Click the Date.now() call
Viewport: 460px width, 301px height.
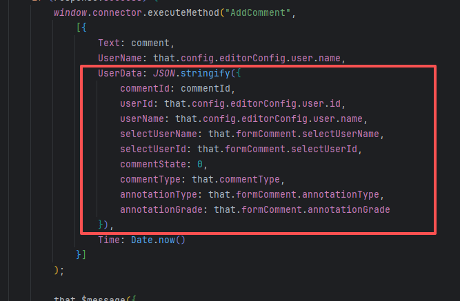pyautogui.click(x=158, y=240)
